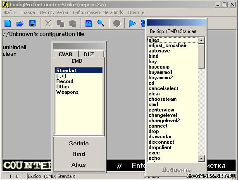Click the Alias button
This screenshot has height=180, width=238.
pos(79,165)
